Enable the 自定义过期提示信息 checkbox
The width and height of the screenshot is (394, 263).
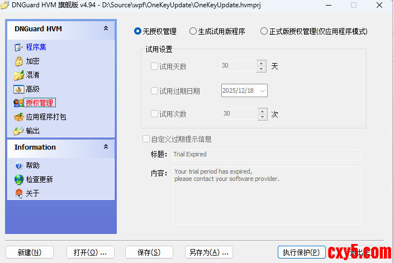pos(146,139)
